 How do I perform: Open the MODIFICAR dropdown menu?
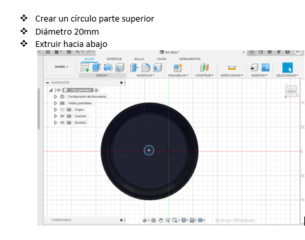(145, 76)
